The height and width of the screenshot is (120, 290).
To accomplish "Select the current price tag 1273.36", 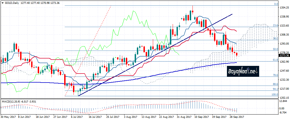I will 284,55.
